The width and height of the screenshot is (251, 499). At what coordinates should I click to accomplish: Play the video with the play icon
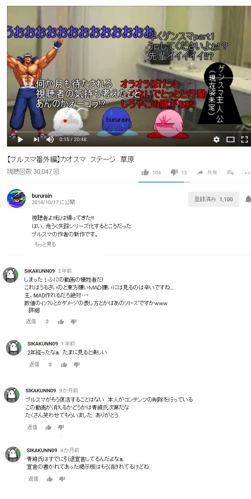point(20,140)
